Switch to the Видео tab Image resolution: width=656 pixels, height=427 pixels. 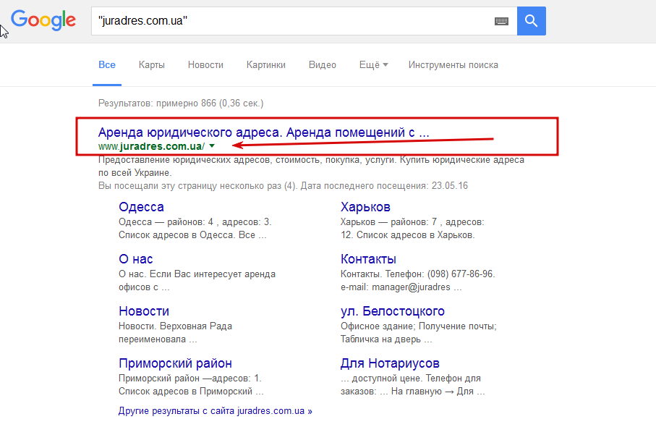[323, 65]
